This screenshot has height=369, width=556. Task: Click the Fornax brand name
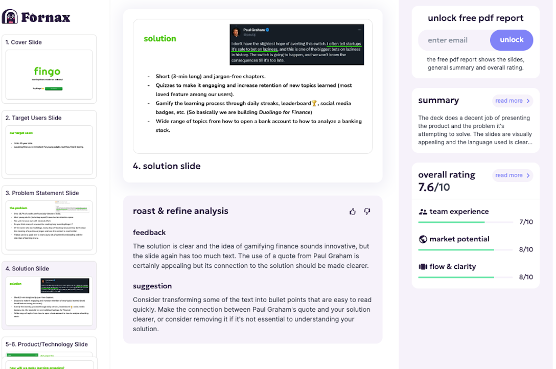[x=45, y=17]
